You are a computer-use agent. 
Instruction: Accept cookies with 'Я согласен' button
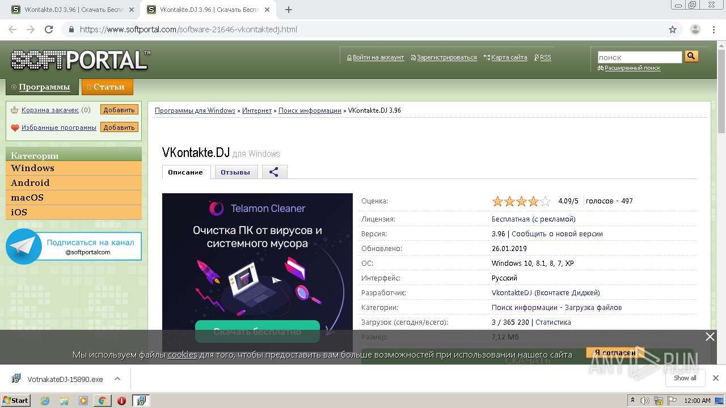[x=615, y=352]
